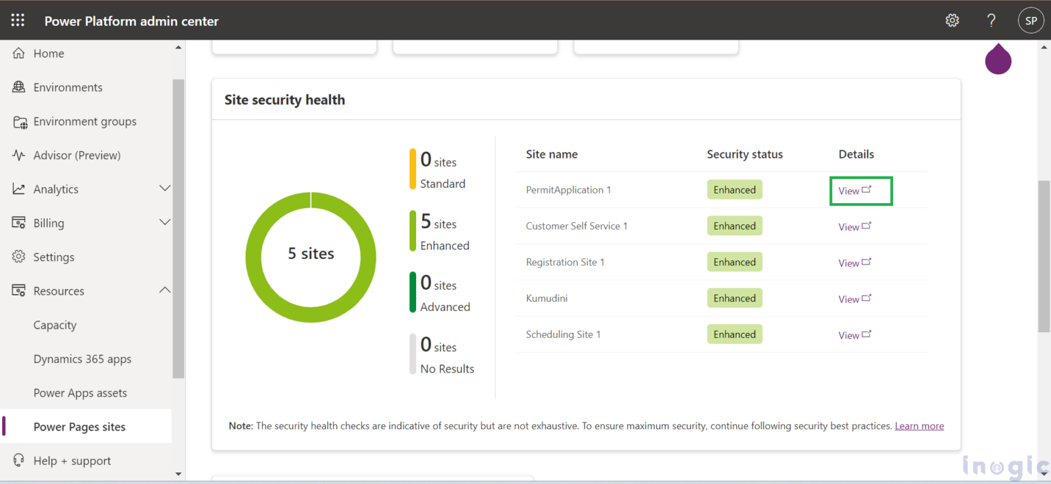Click the Analytics chart icon
The image size is (1051, 484).
(19, 189)
